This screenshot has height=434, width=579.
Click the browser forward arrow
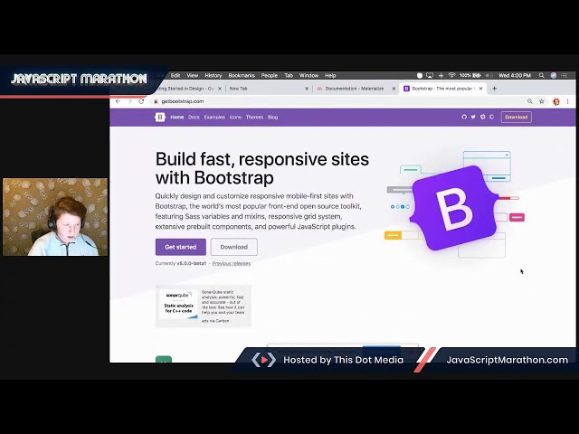click(x=129, y=101)
